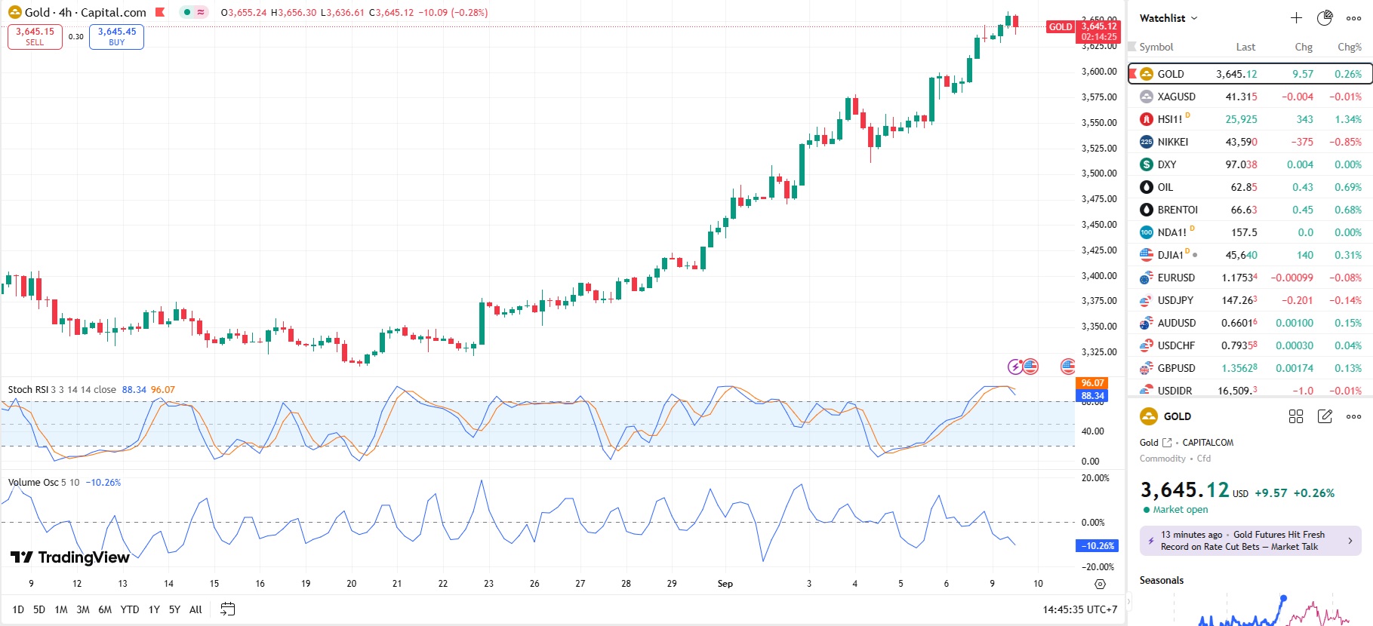Select the YTD time range

tap(130, 609)
